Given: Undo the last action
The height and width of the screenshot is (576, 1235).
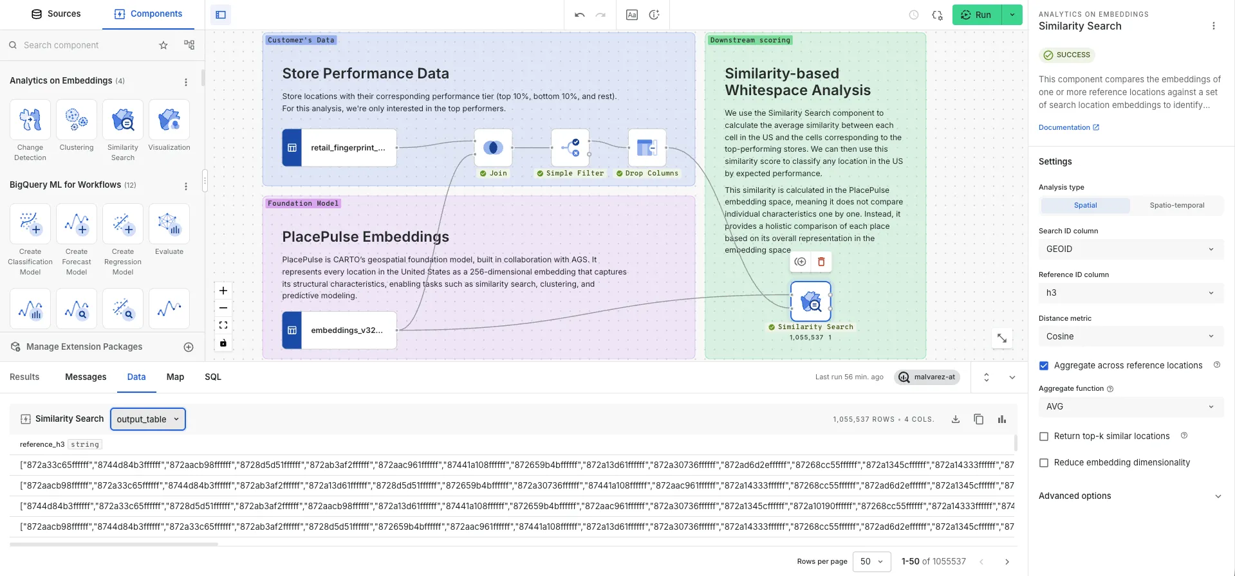Looking at the screenshot, I should [x=580, y=15].
